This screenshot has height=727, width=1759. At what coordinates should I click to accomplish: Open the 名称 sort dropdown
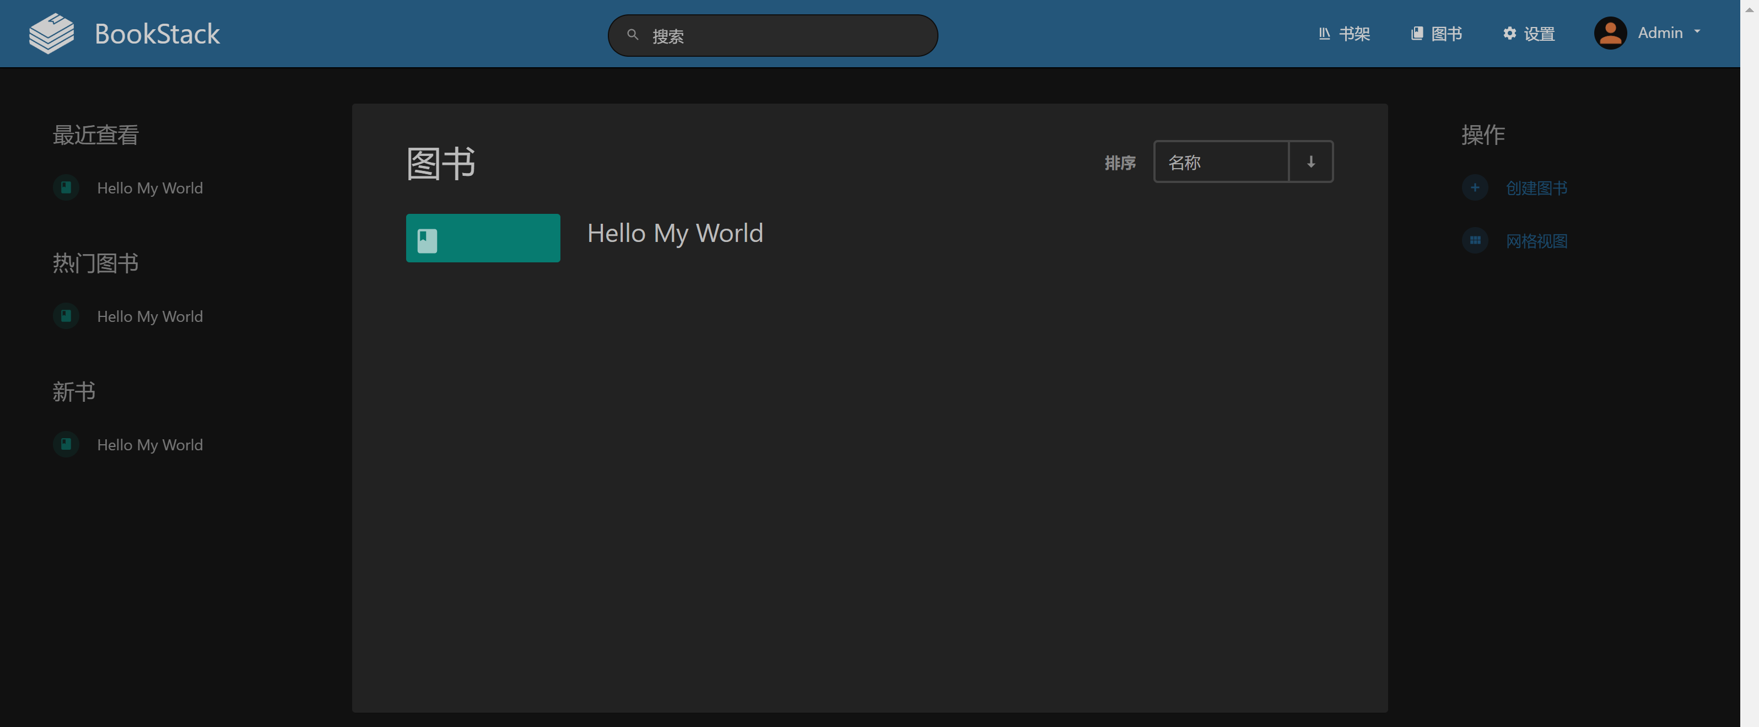(1220, 162)
